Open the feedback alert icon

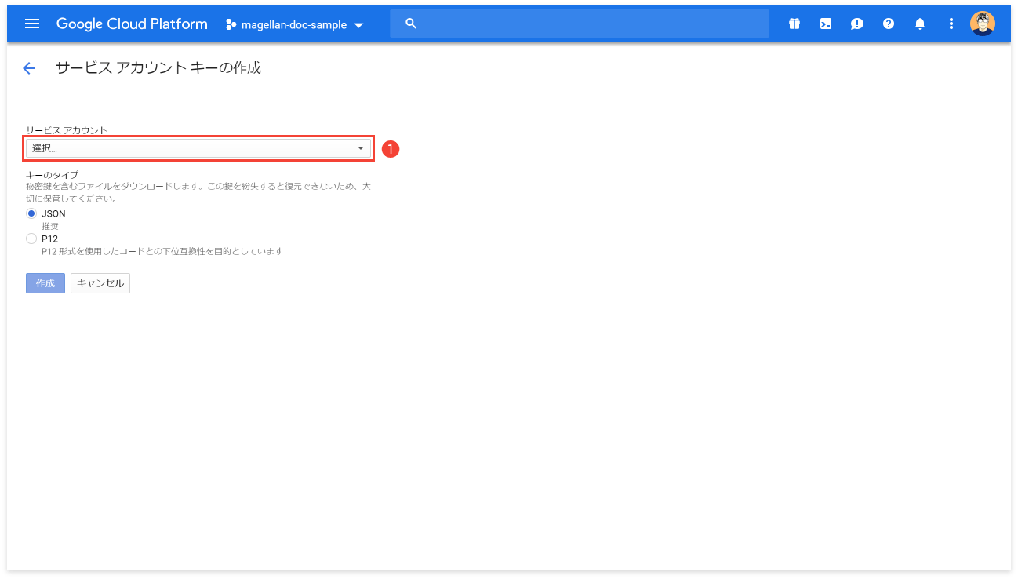857,24
